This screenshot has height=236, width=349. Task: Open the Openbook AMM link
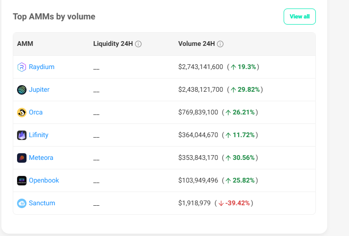[x=44, y=180]
